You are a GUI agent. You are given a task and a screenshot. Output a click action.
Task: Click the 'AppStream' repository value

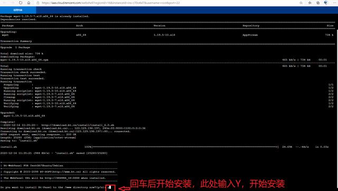[x=250, y=35]
